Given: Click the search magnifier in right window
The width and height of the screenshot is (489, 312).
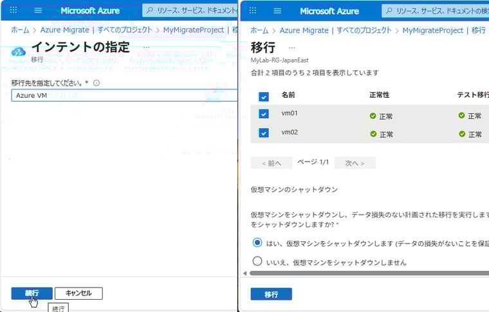Looking at the screenshot, I should [x=389, y=11].
